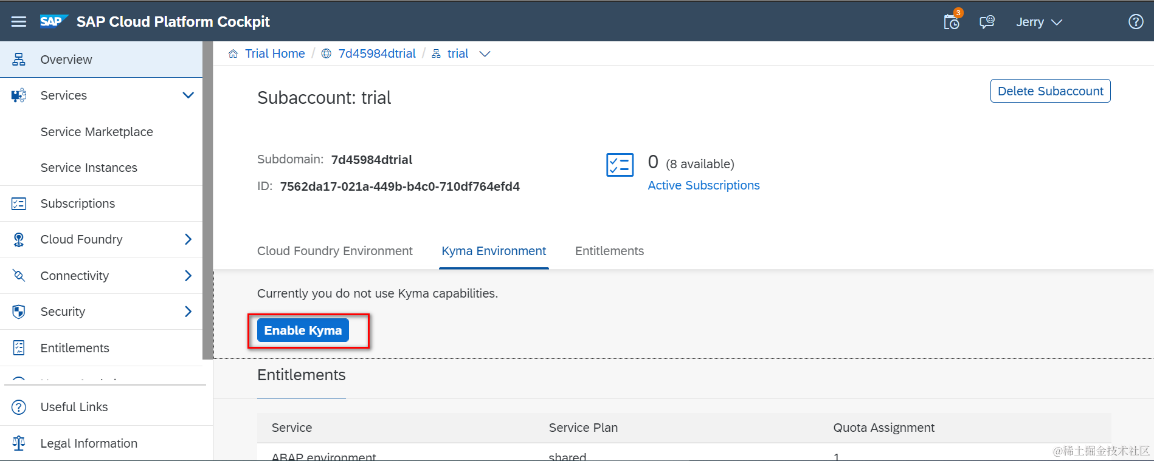
Task: Click the Overview sidebar icon
Action: tap(19, 60)
